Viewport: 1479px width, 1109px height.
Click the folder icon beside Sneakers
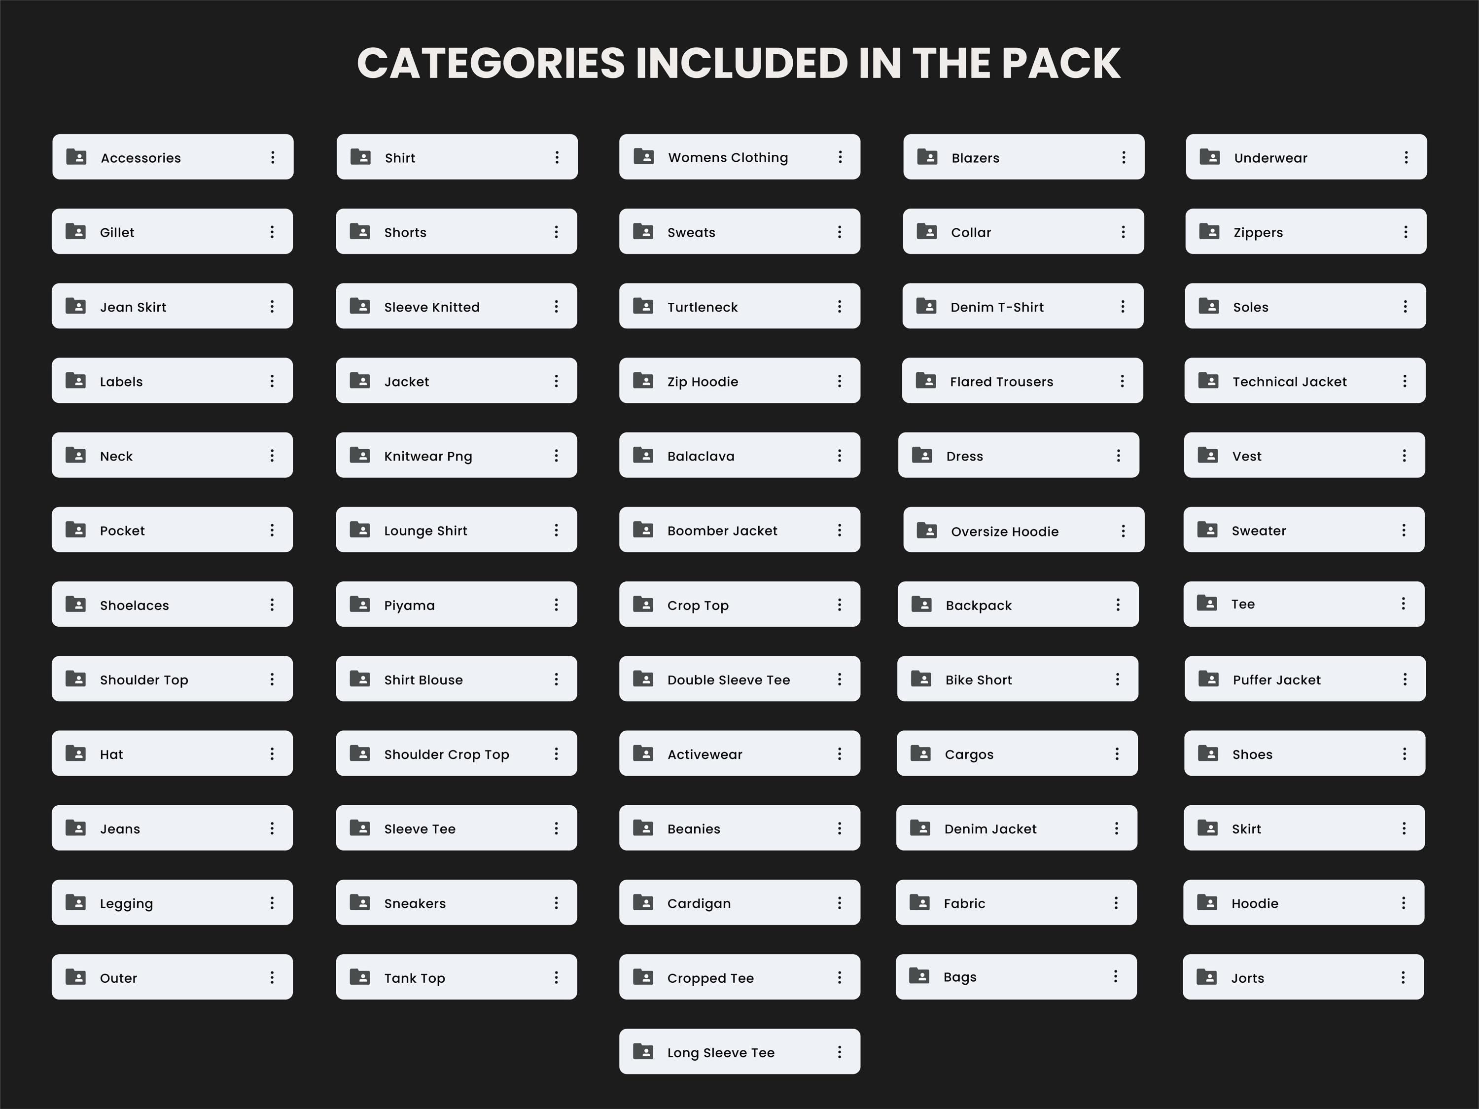coord(360,903)
